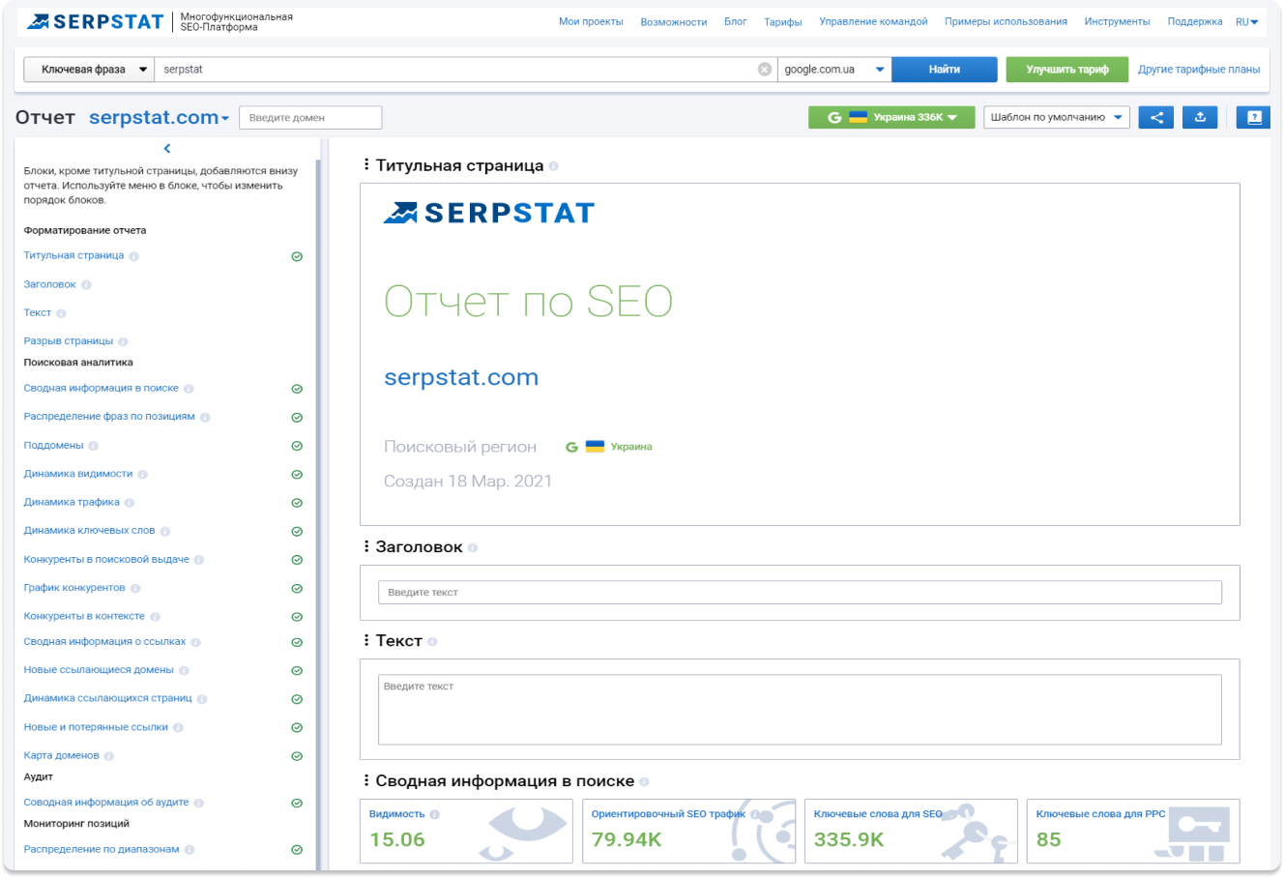Open the Украина 336K region dropdown

click(891, 117)
